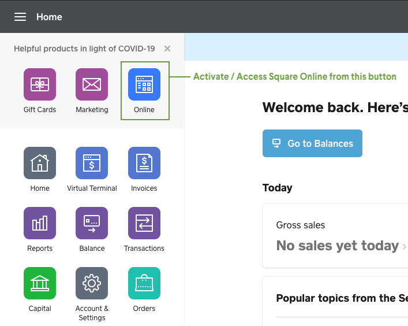Access Square Online from the Online icon
Image resolution: width=408 pixels, height=326 pixels.
coord(144,84)
